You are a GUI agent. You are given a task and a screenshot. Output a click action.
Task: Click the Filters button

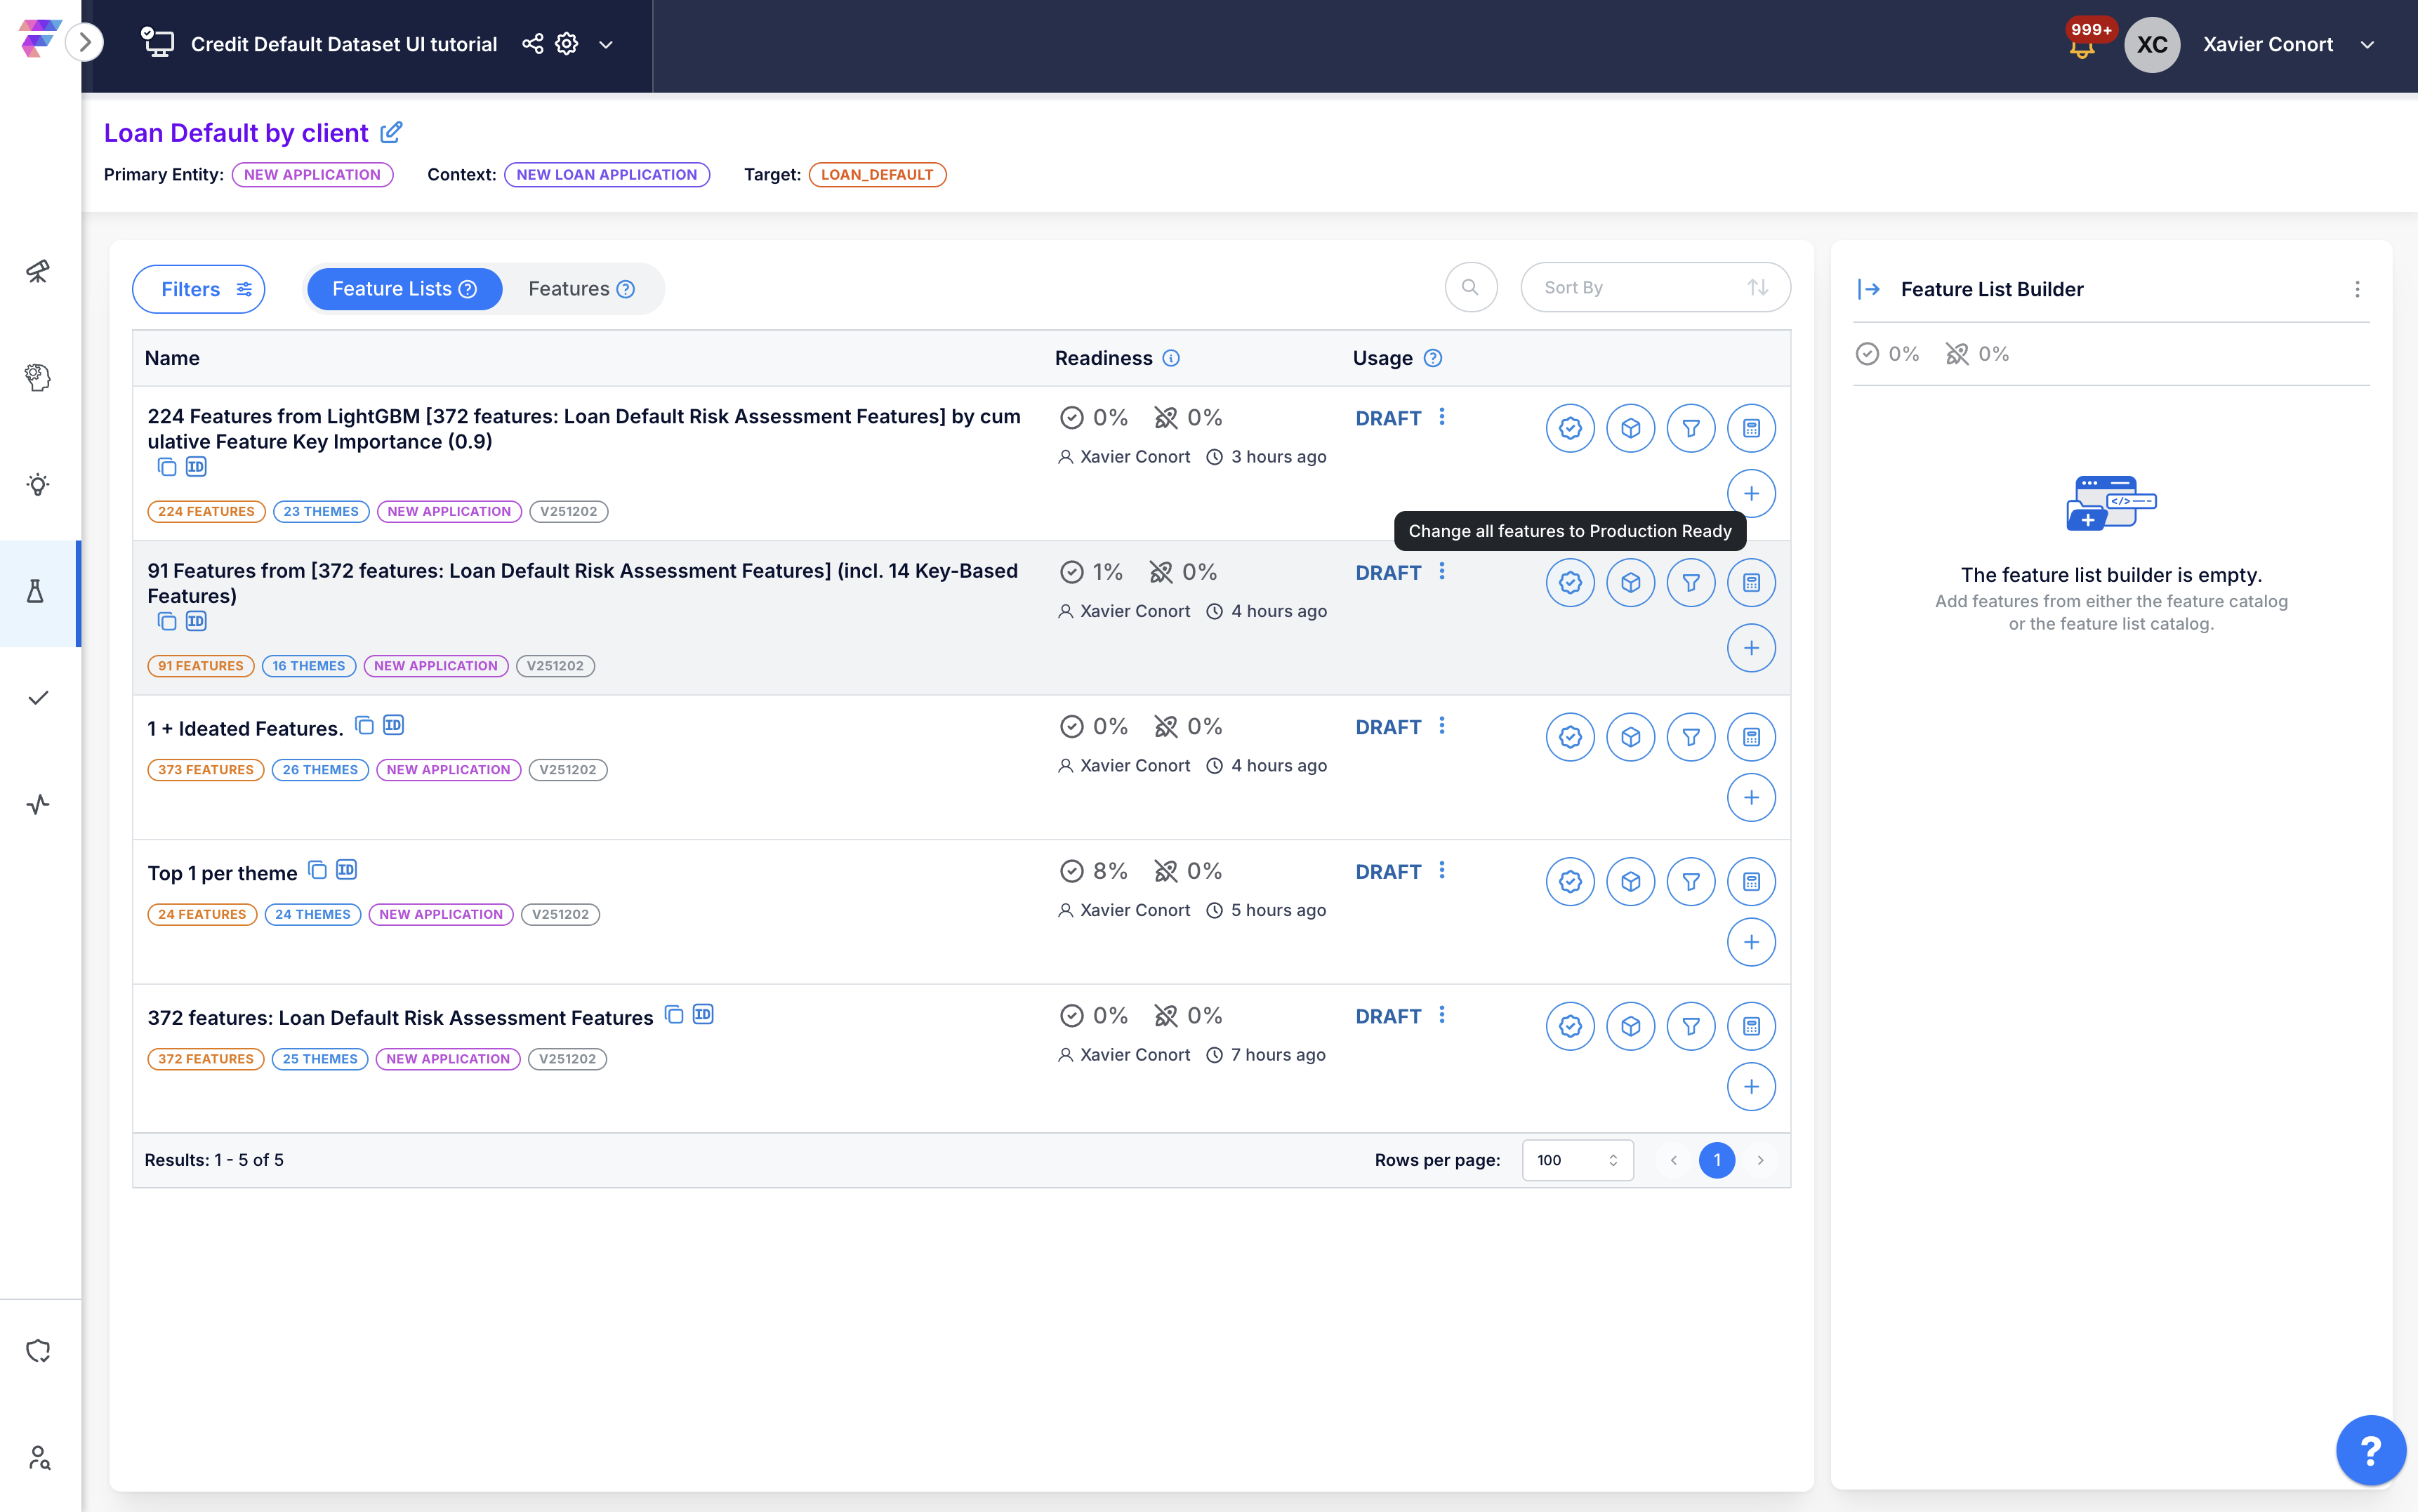click(199, 289)
